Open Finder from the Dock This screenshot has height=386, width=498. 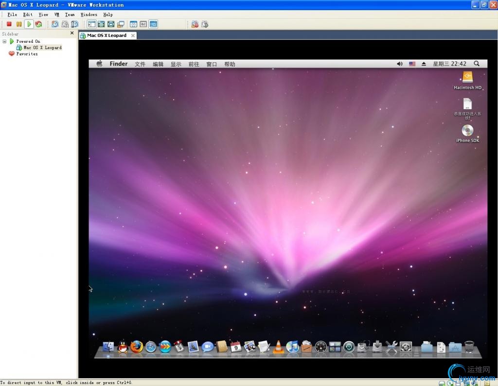click(x=108, y=347)
